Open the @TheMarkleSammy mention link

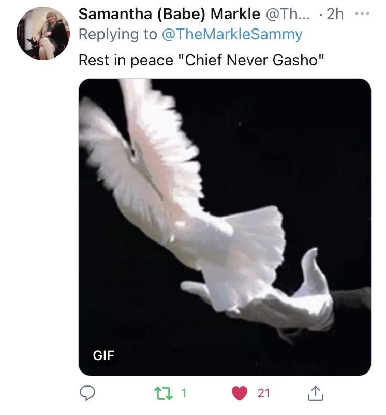click(x=232, y=34)
